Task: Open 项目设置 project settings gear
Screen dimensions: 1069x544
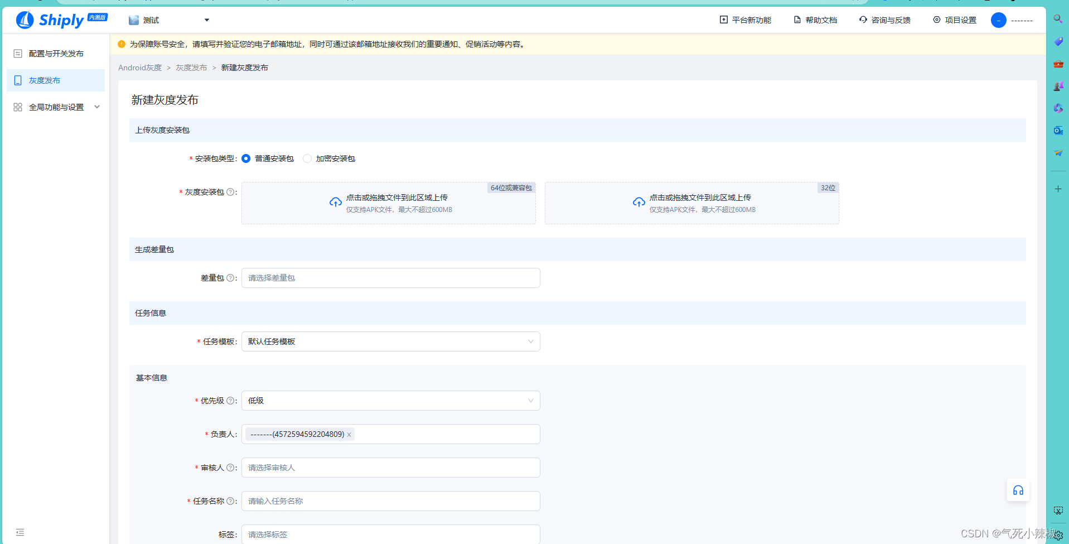Action: tap(936, 20)
